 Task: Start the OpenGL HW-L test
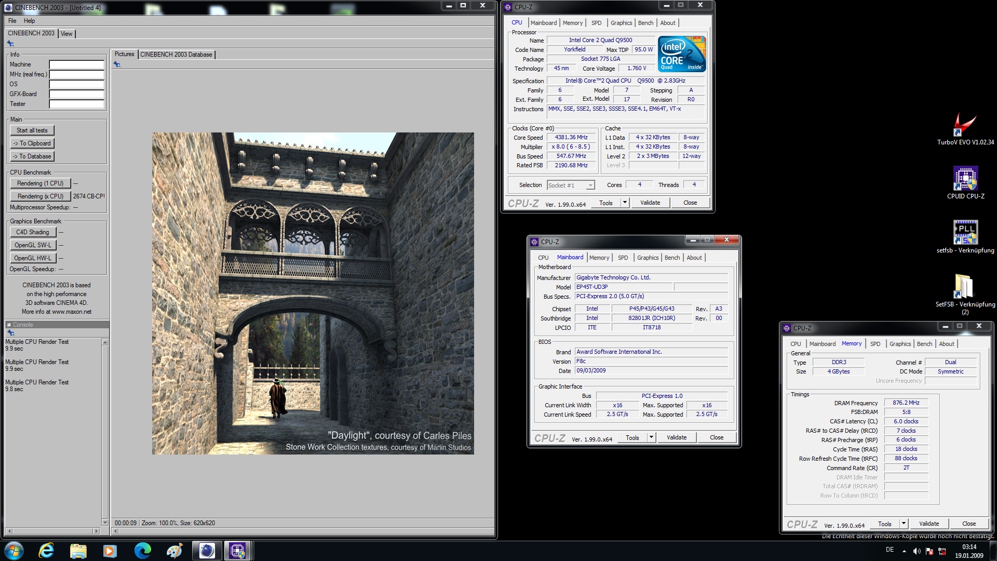(x=33, y=258)
